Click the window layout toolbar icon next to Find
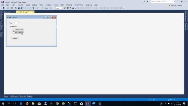Viewport: 188px width, 106px height. click(x=68, y=8)
